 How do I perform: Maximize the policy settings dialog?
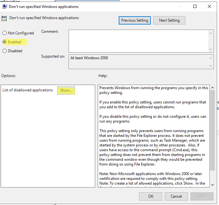pos(195,6)
